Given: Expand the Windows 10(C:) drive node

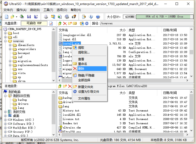Looking at the screenshot, I should [5, 120].
